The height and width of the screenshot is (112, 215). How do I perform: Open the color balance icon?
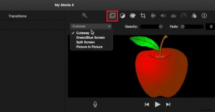(123, 16)
